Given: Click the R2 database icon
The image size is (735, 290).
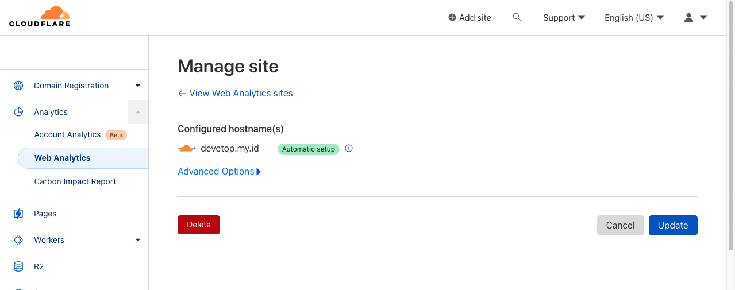Looking at the screenshot, I should [18, 266].
